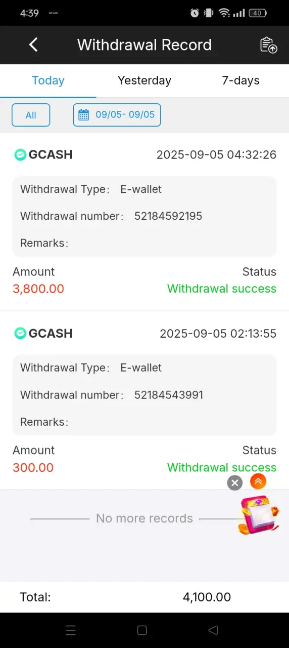Viewport: 289px width, 648px height.
Task: Tap the 3,800.00 amount
Action: (38, 289)
